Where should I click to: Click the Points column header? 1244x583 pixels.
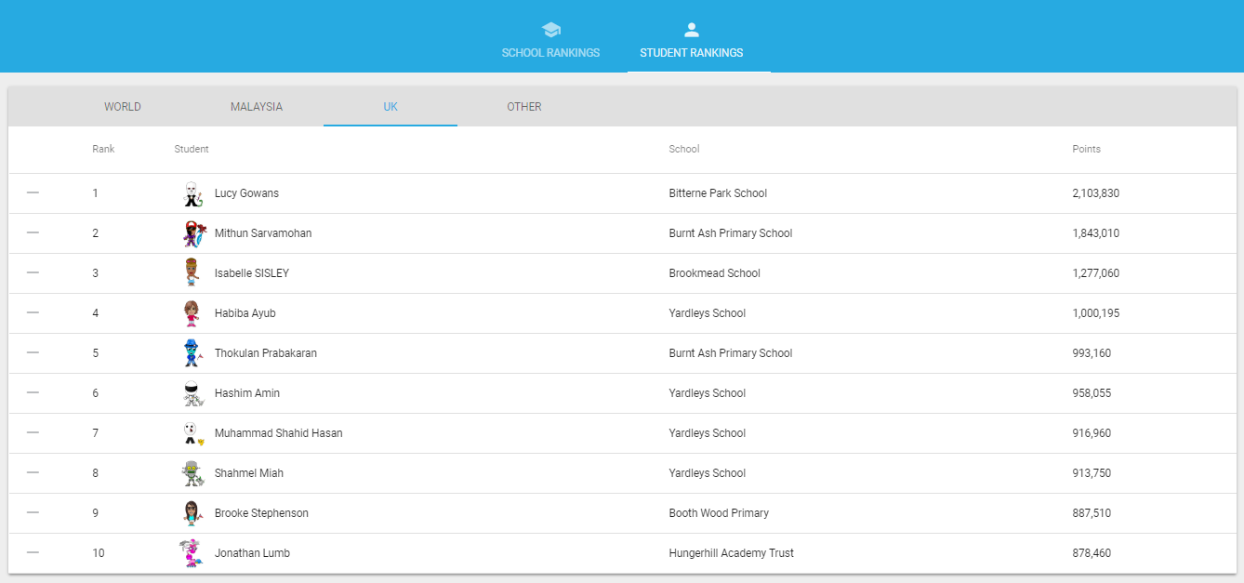click(x=1086, y=149)
